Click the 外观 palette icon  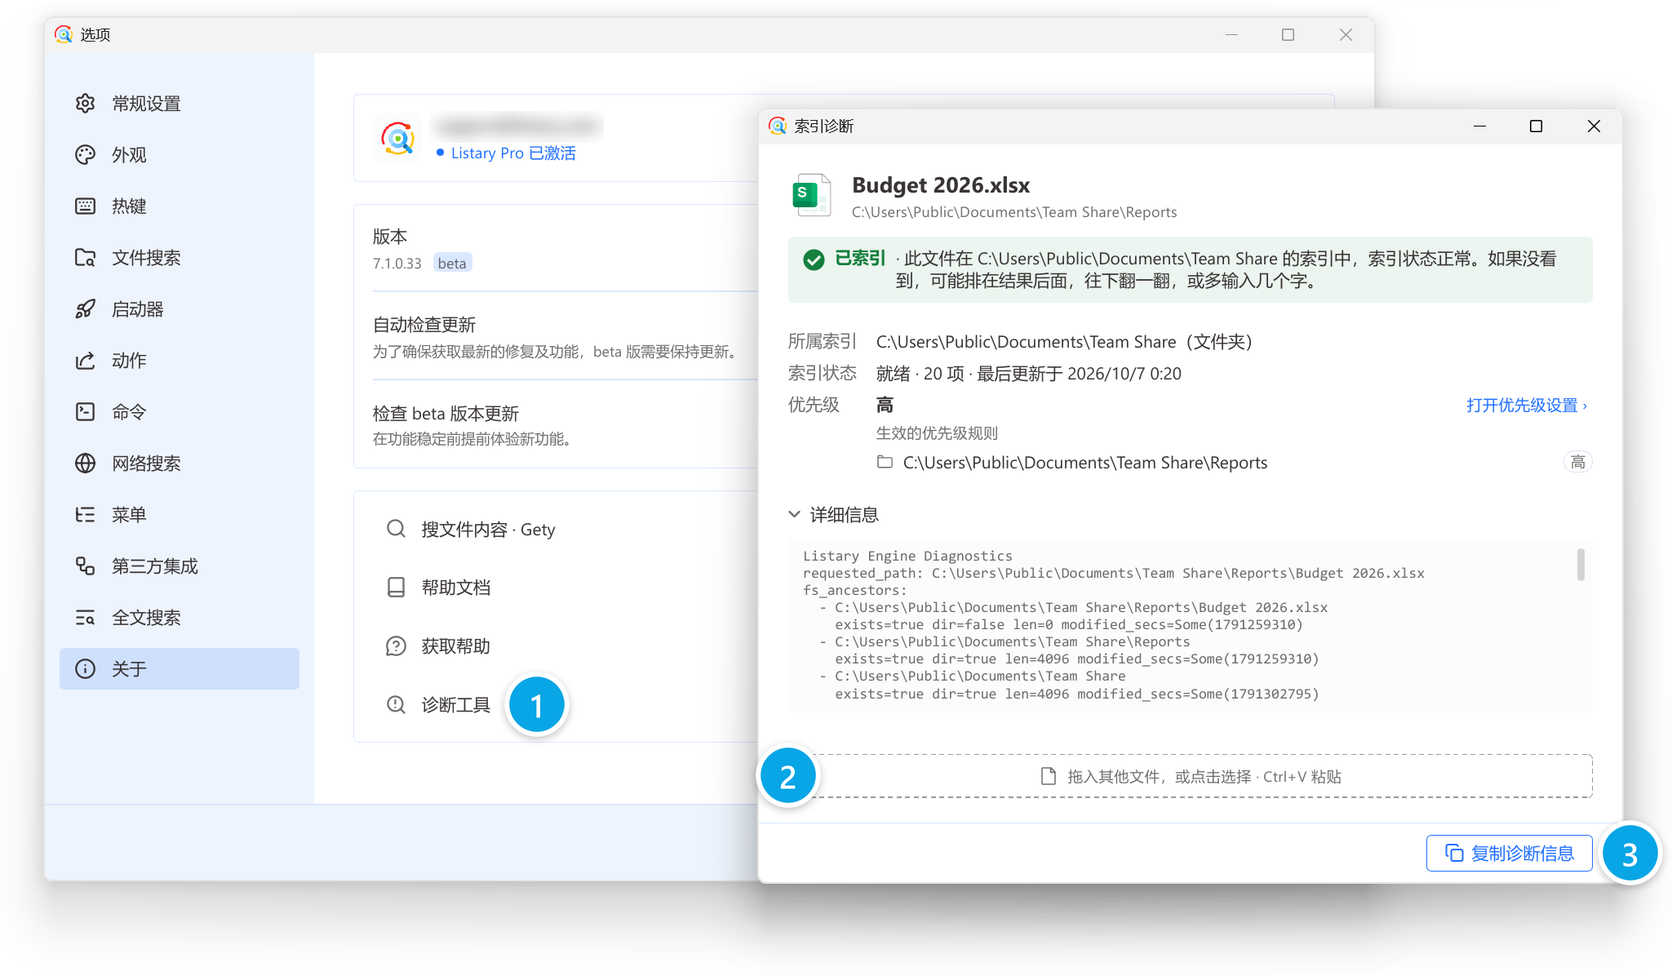[85, 155]
